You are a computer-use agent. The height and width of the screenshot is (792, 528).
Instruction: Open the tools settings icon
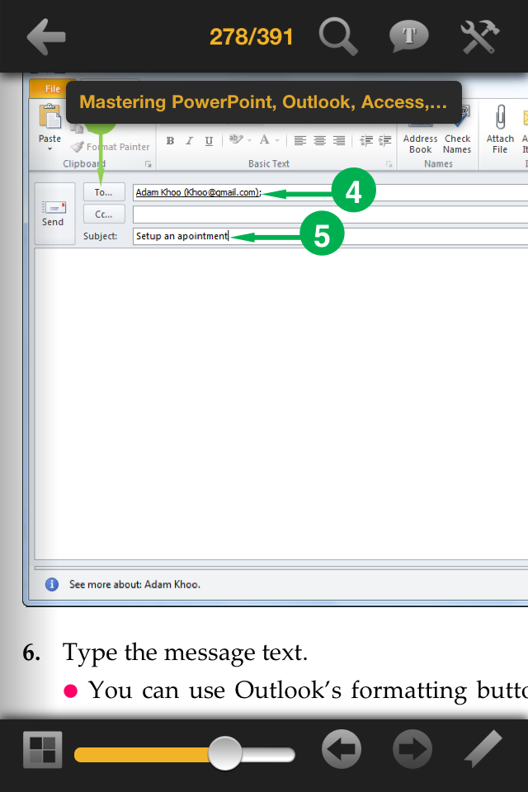479,36
